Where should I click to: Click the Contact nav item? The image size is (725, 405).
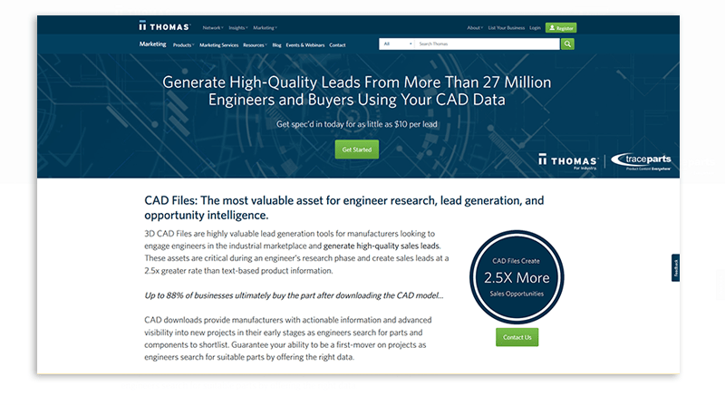[x=337, y=45]
